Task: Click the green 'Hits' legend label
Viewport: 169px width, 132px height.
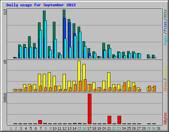Action: click(165, 14)
